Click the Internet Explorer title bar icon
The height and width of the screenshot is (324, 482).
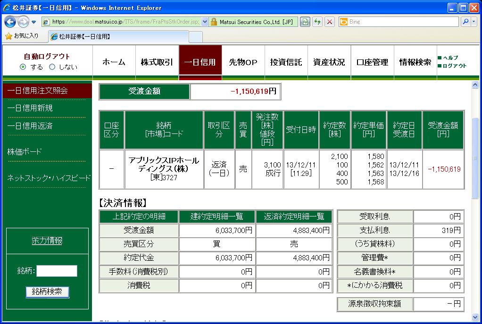tap(7, 8)
